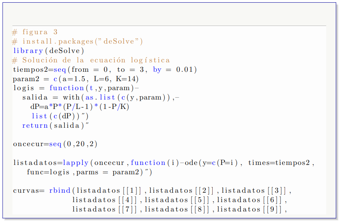
Task: Click 'times=tiempos2' argument text
Action: pyautogui.click(x=280, y=163)
